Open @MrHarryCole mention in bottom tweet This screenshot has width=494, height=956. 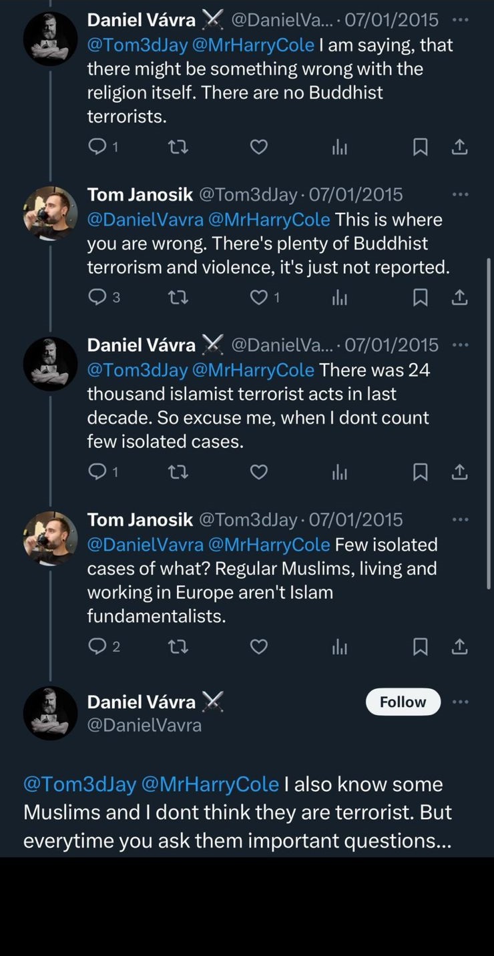click(x=210, y=784)
